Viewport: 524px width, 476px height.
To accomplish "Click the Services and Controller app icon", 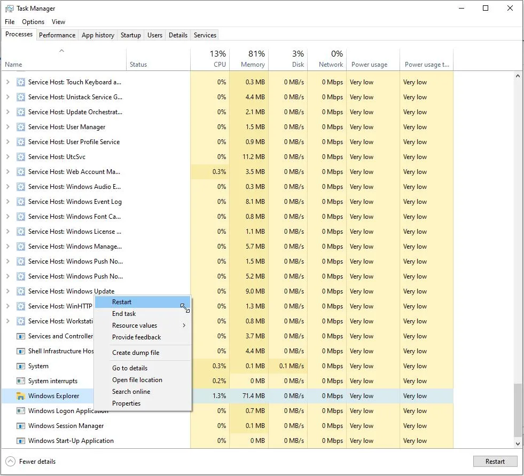I will click(21, 336).
